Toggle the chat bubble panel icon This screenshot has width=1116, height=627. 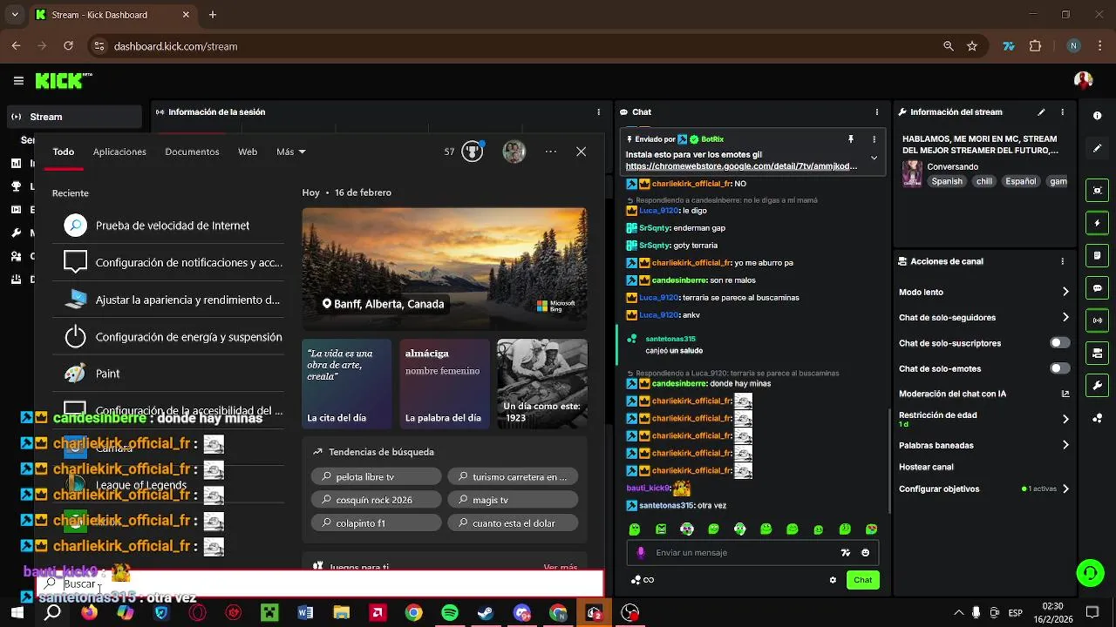tap(1097, 288)
